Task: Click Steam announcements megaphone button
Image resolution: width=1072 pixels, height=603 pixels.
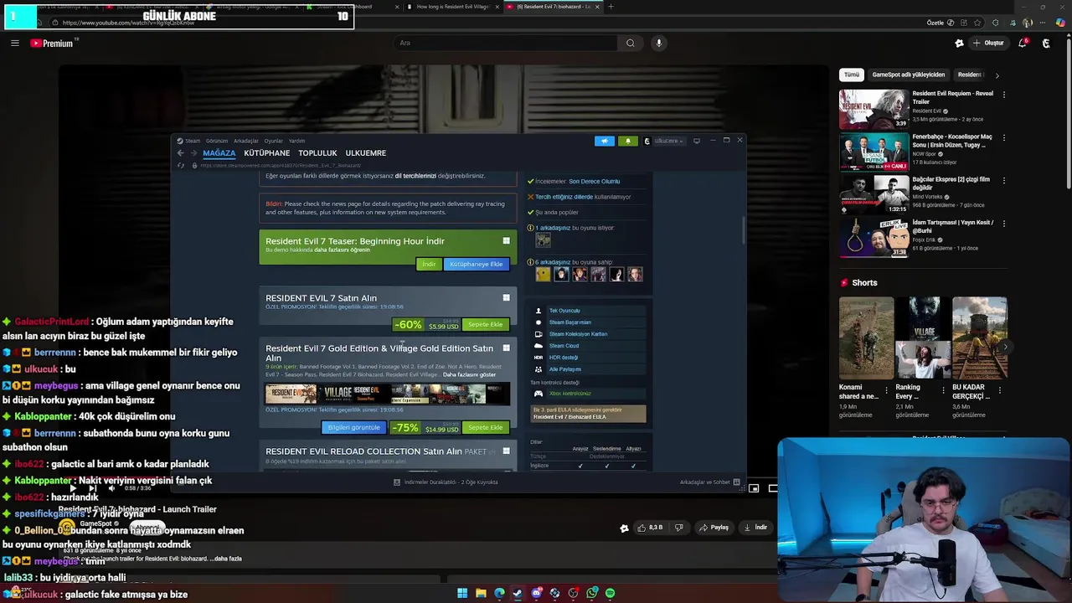Action: click(x=605, y=141)
